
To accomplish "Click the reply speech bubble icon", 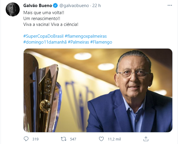I will coord(26,139).
